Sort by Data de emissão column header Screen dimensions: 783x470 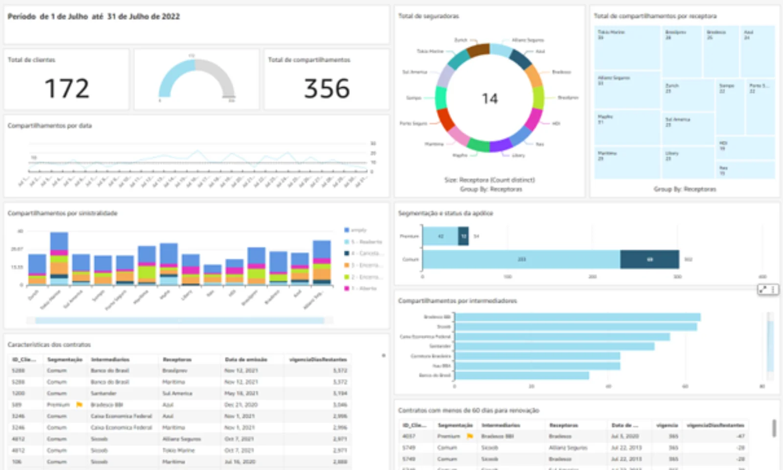[246, 360]
